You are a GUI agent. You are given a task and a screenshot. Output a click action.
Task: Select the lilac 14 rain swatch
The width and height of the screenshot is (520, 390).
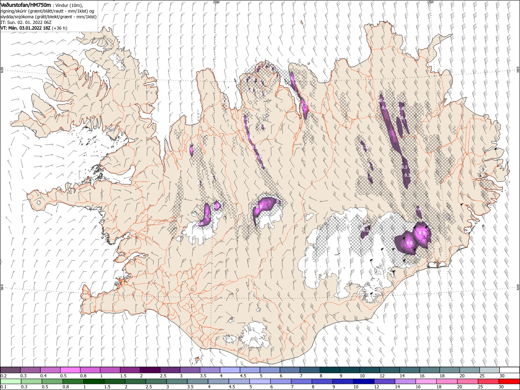coord(405,381)
